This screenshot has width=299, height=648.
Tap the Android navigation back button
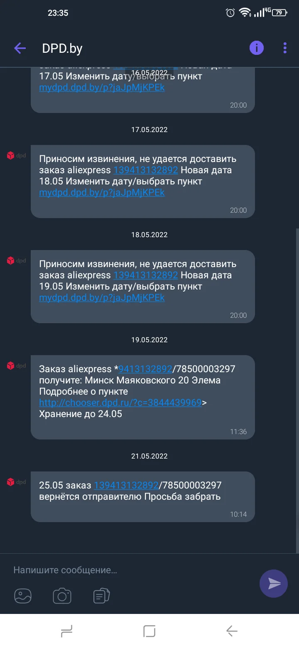tap(232, 631)
